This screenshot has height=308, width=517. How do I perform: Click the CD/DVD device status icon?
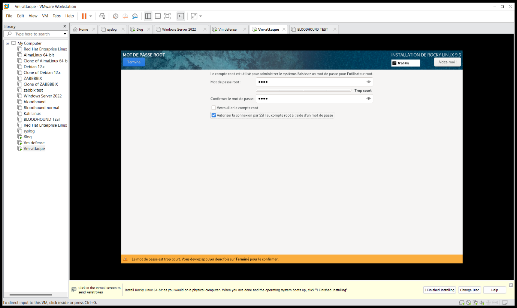tap(469, 303)
